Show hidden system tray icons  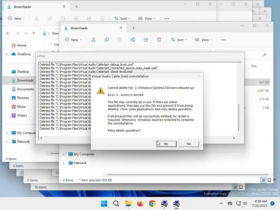tap(221, 203)
